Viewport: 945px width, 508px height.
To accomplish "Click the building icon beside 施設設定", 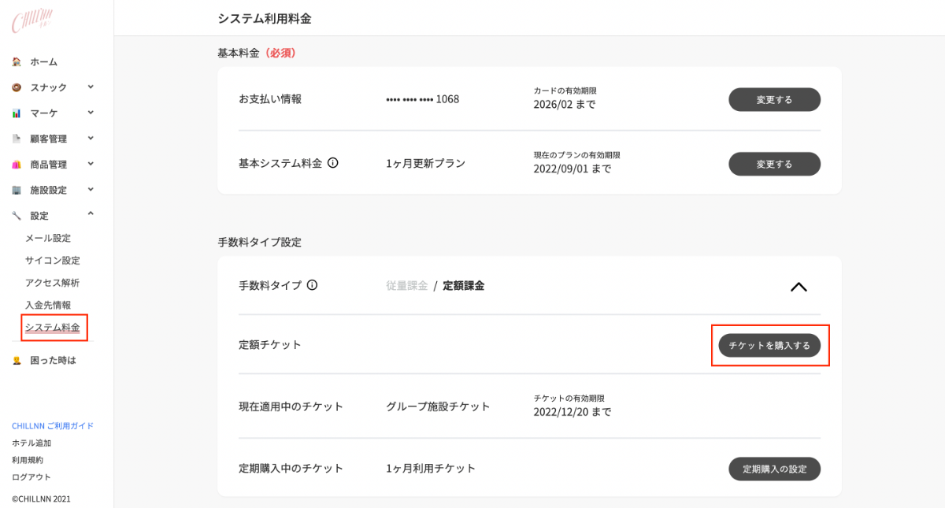I will 17,191.
